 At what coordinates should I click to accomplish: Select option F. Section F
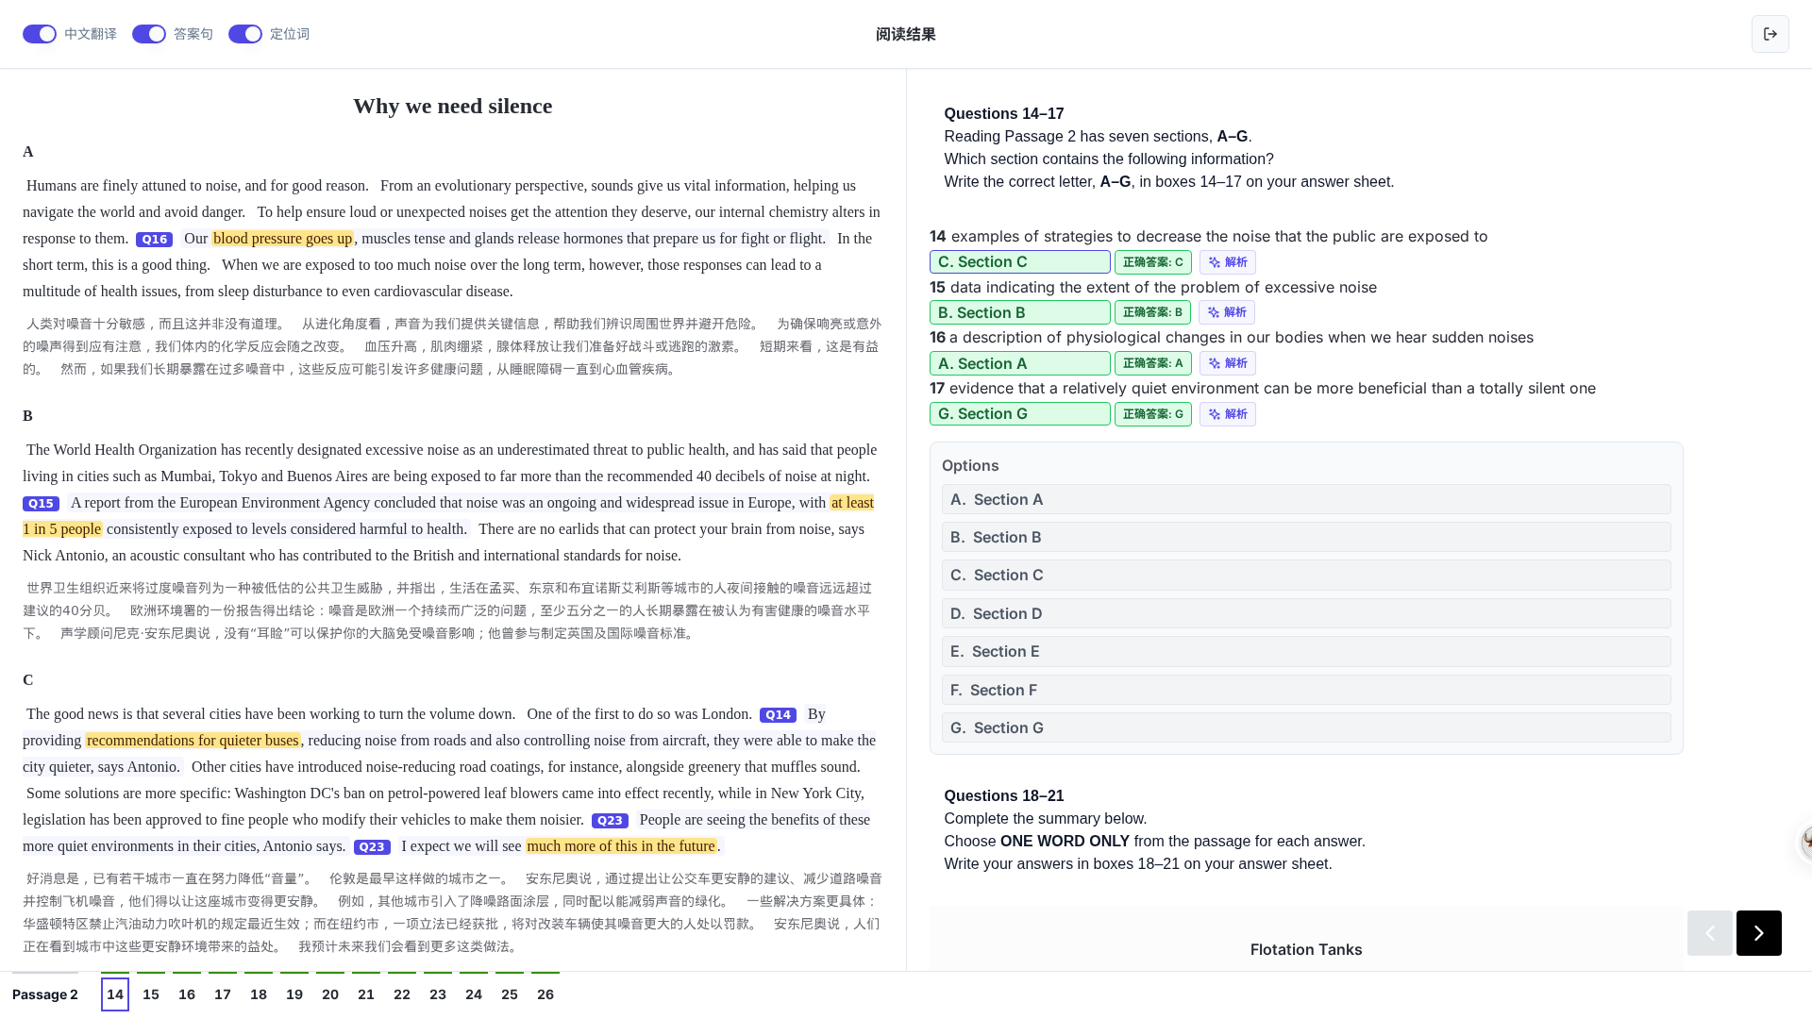(1306, 690)
